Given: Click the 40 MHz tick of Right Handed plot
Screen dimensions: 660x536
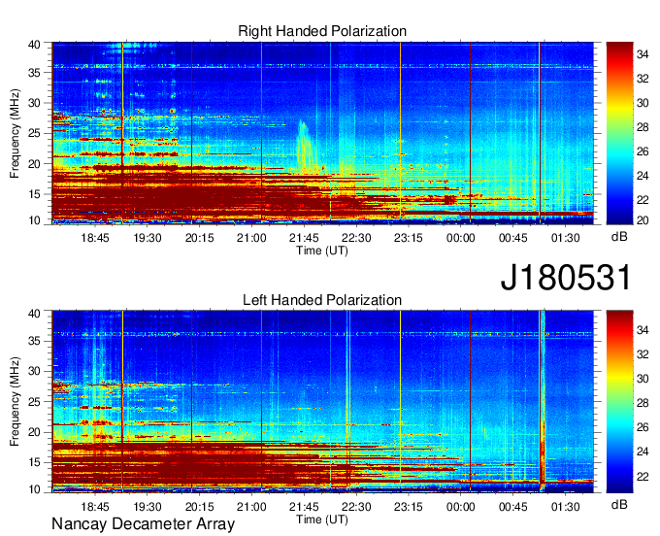Looking at the screenshot, I should (x=34, y=45).
